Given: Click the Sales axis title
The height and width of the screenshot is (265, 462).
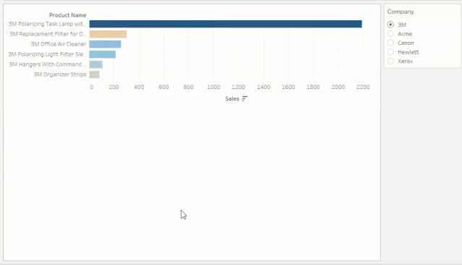Looking at the screenshot, I should [x=232, y=98].
